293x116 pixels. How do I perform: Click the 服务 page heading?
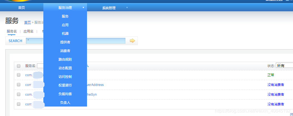click(12, 21)
